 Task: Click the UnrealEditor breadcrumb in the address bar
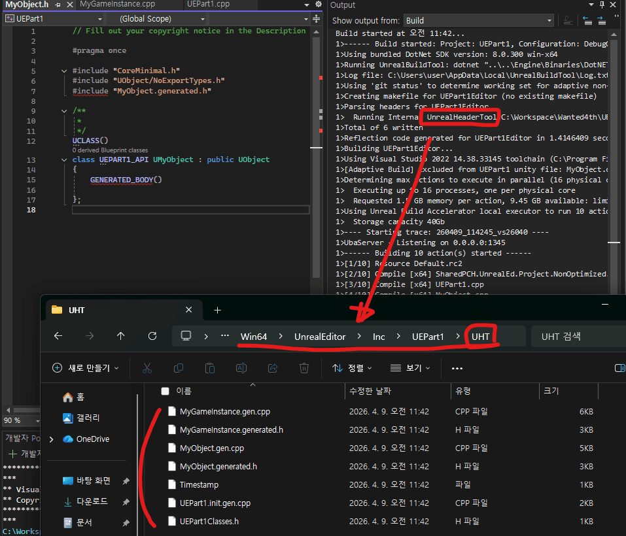319,336
